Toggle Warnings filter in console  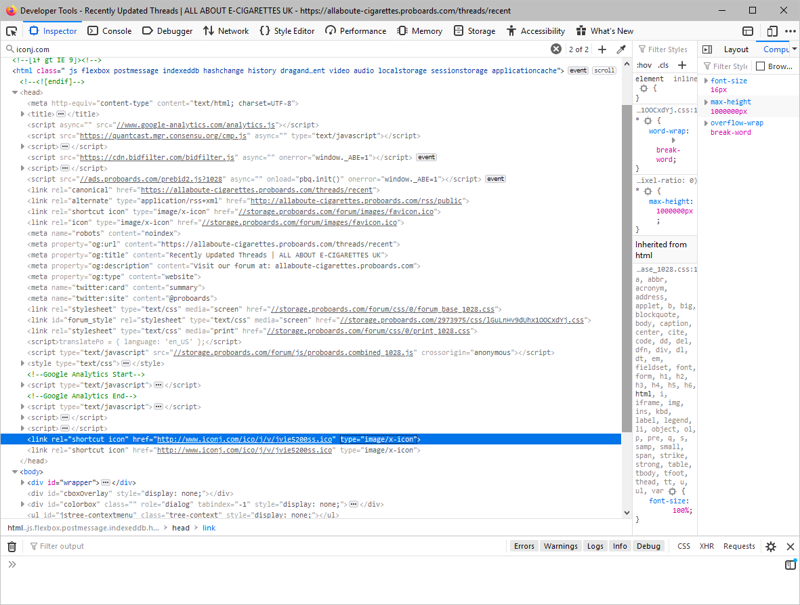click(x=560, y=546)
